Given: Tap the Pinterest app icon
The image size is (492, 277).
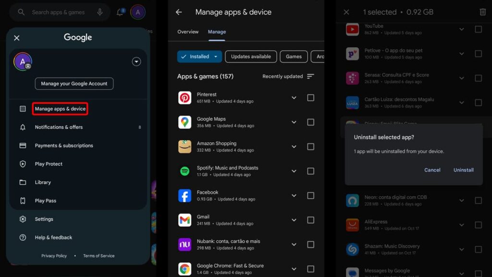Looking at the screenshot, I should [185, 98].
